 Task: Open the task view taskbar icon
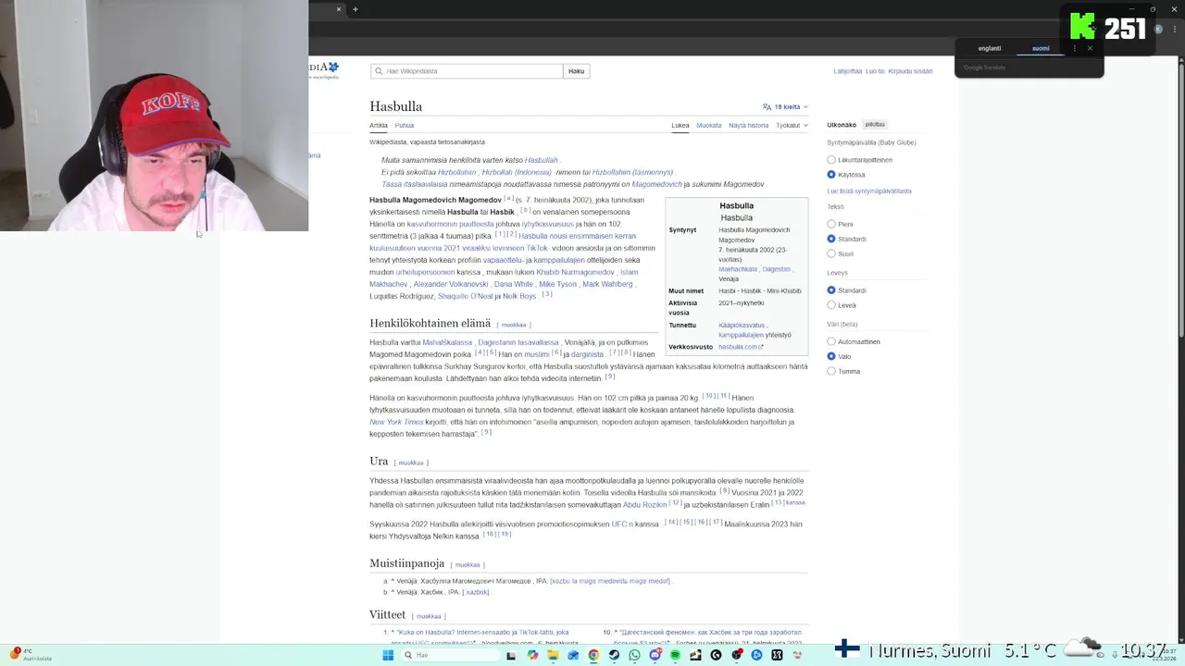pyautogui.click(x=511, y=655)
